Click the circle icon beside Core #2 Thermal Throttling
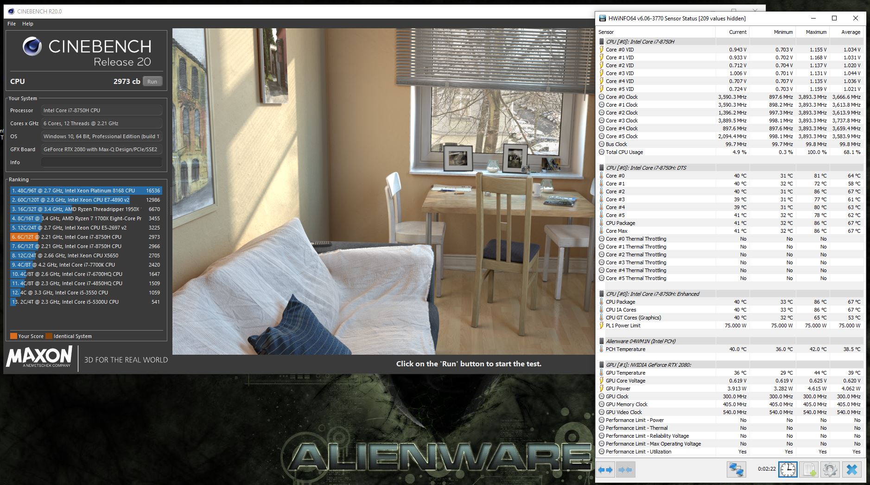The image size is (870, 485). click(x=602, y=255)
